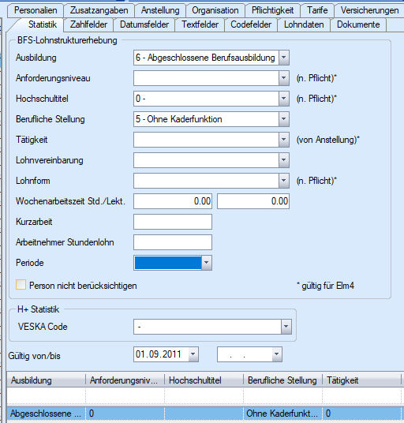Screen dimensions: 404x423
Task: Expand the Anforderungsniveau combo box
Action: (284, 78)
